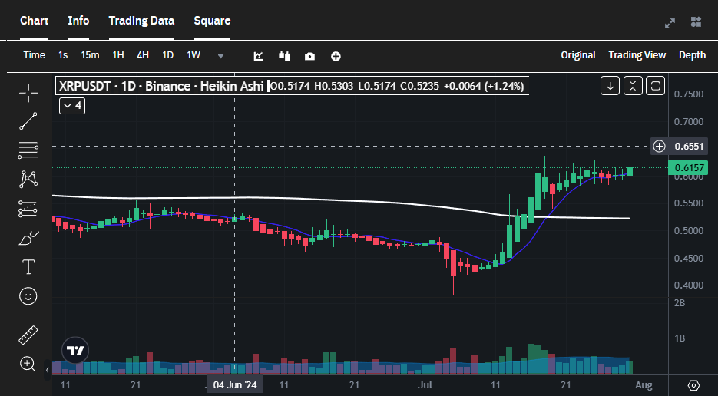Click the crosshair price label 0.6551

pyautogui.click(x=689, y=147)
